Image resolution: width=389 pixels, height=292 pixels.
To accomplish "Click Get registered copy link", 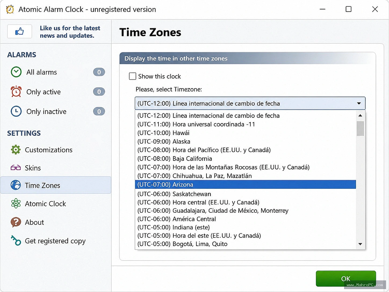I will tap(55, 241).
